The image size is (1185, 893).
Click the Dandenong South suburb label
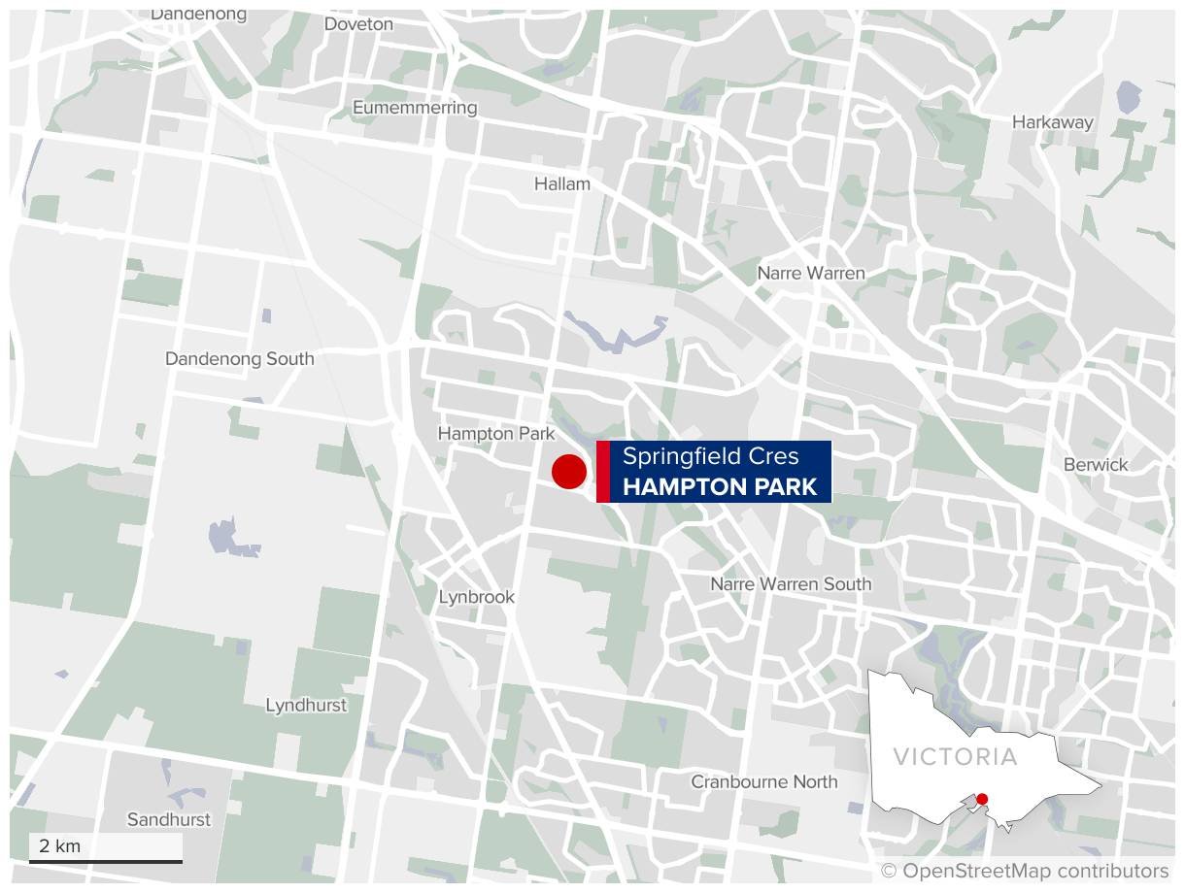[x=240, y=358]
